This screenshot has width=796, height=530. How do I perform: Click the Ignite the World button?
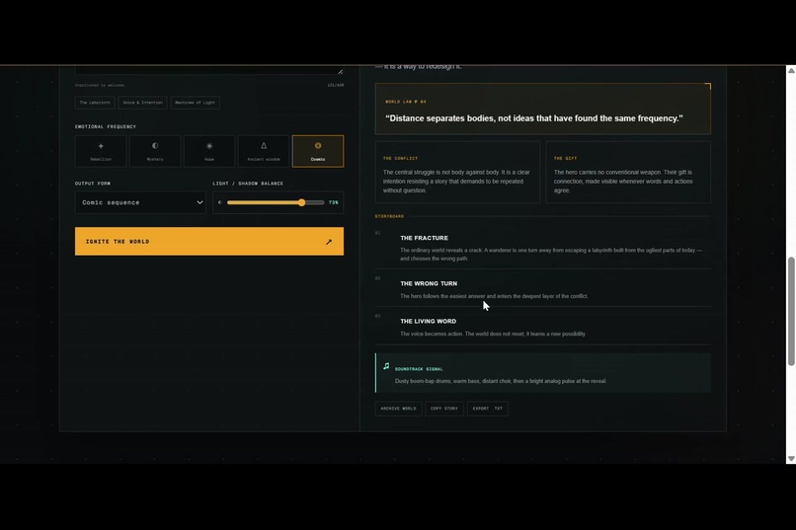tap(209, 242)
